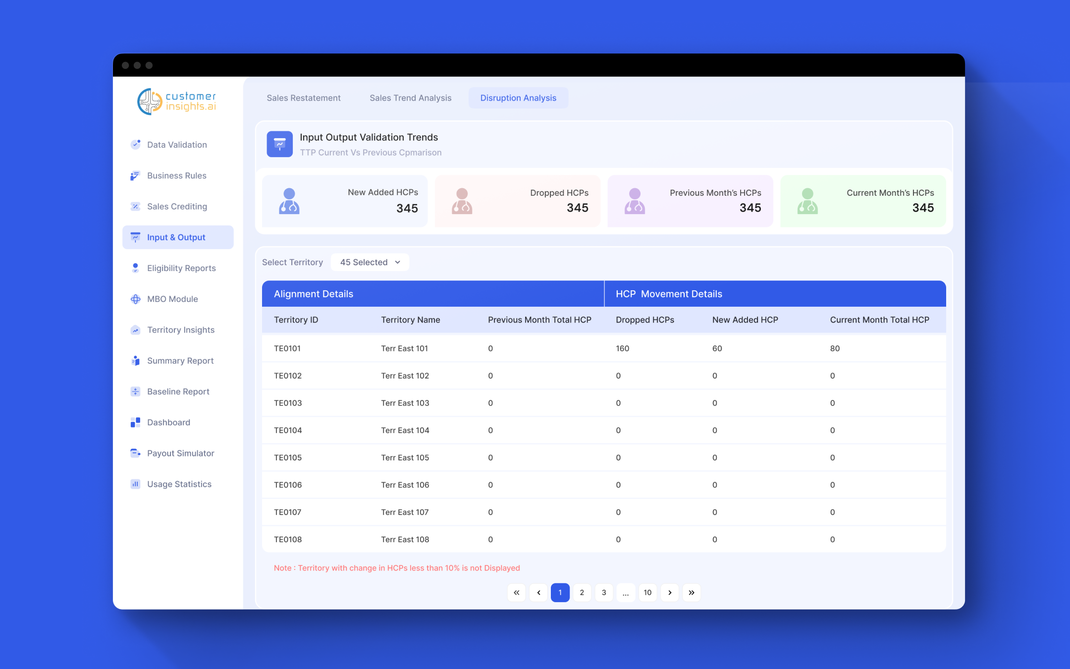The height and width of the screenshot is (669, 1070).
Task: Click the Dashboard squares icon
Action: point(135,423)
